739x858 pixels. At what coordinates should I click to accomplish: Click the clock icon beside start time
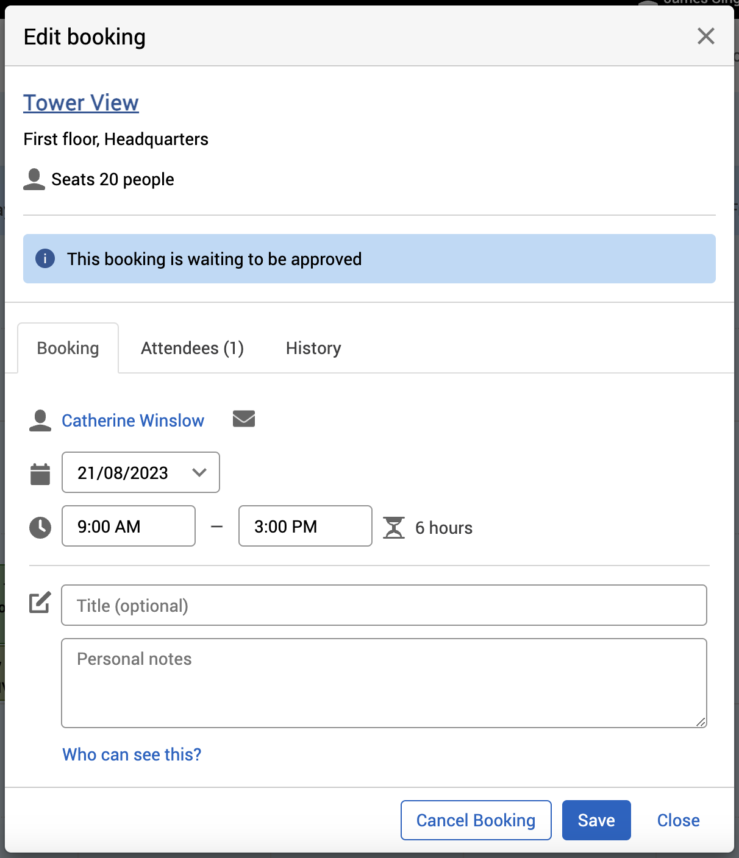(x=40, y=527)
